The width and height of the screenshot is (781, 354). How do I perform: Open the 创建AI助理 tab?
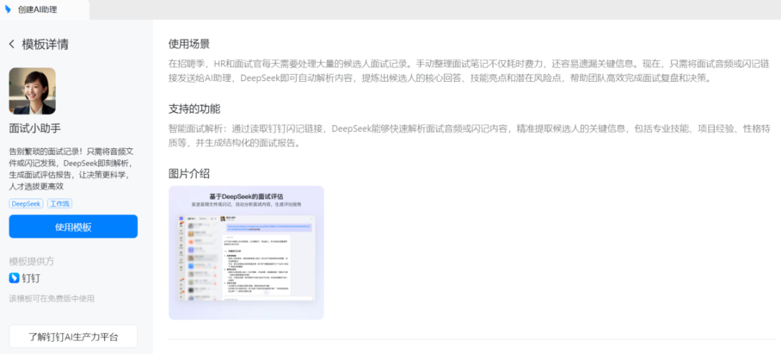pyautogui.click(x=45, y=9)
